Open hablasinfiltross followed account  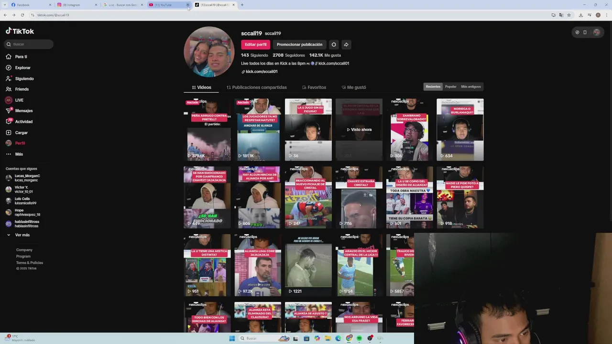coord(22,224)
